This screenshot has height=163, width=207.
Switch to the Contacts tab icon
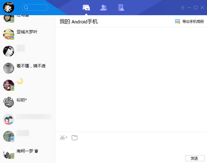click(x=103, y=7)
